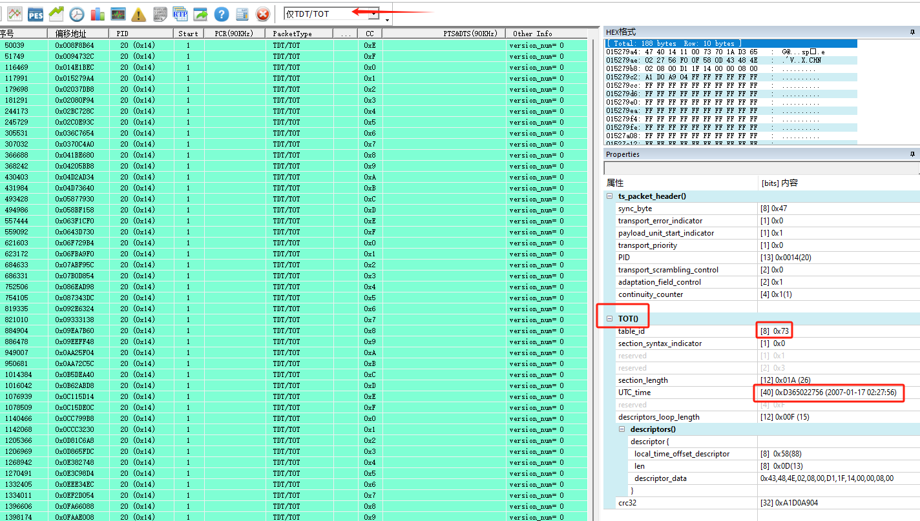
Task: Sort by the PCR(90KHz) column header
Action: point(235,34)
